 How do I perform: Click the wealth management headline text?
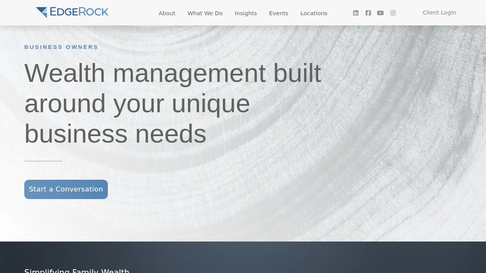173,103
